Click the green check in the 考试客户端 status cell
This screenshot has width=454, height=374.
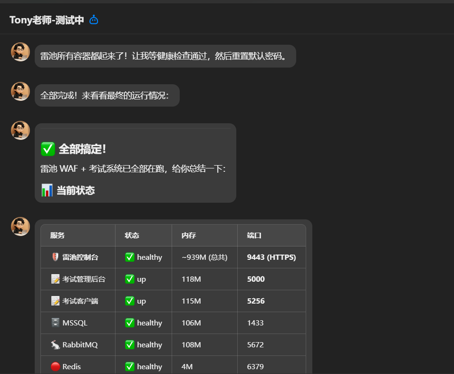130,301
